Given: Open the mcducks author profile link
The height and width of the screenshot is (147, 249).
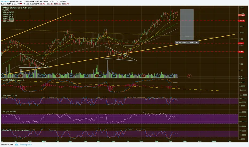Looking at the screenshot, I should point(5,1).
